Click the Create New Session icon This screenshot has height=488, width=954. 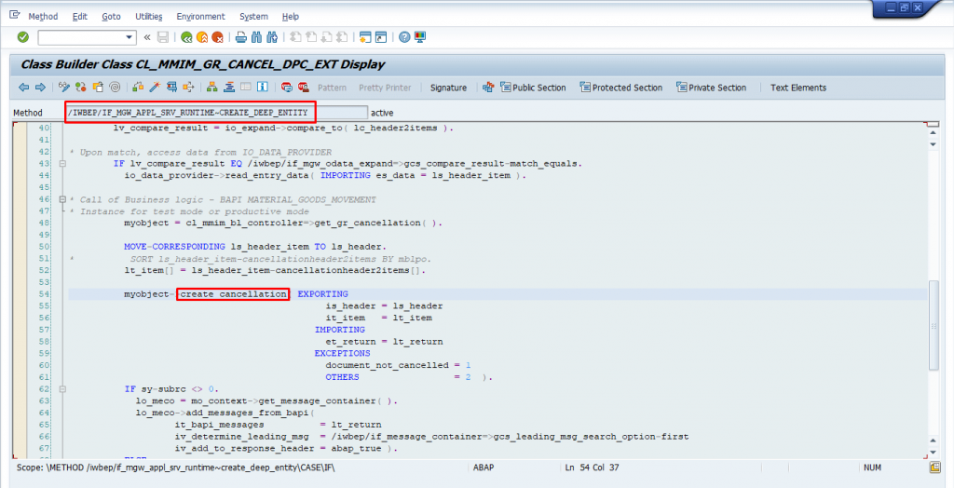pyautogui.click(x=365, y=38)
